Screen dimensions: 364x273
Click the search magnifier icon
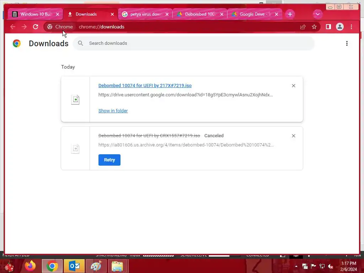[x=81, y=43]
